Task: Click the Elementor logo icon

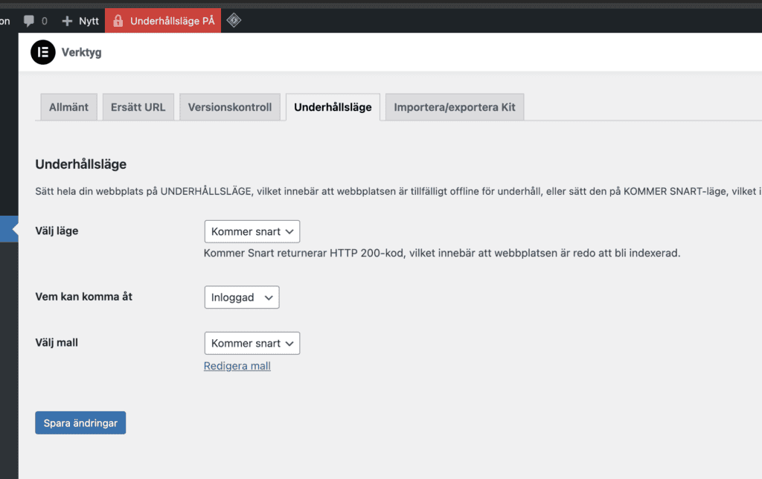Action: click(x=43, y=52)
